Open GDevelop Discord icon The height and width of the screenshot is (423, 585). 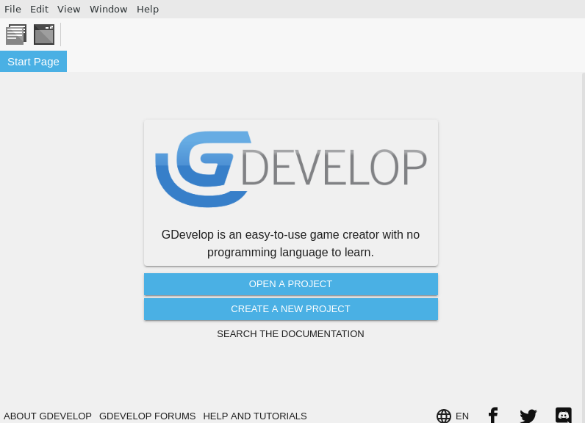[x=564, y=415]
